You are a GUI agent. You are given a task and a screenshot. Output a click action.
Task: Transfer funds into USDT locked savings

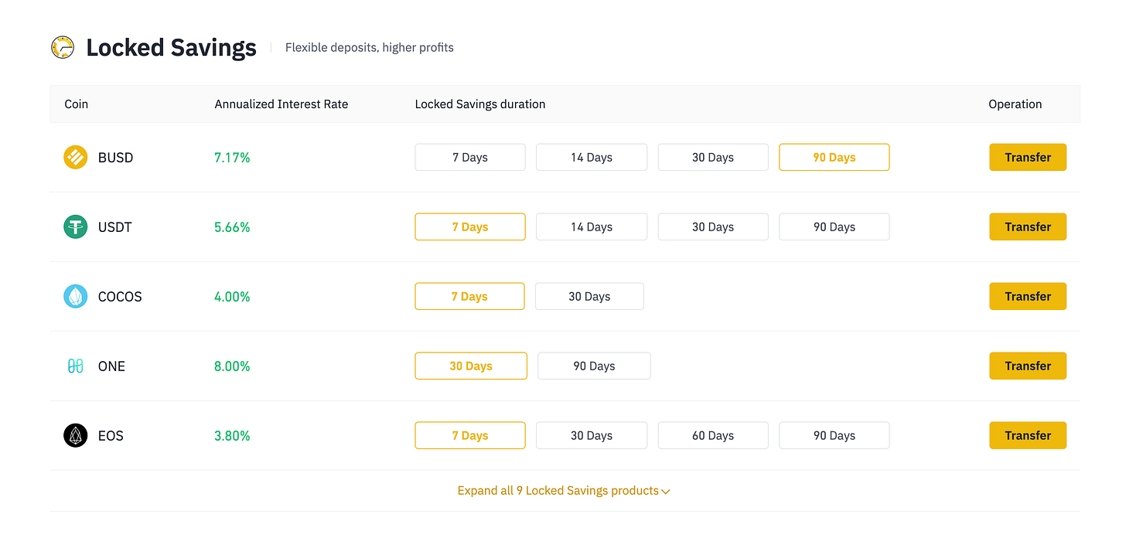pos(1028,227)
